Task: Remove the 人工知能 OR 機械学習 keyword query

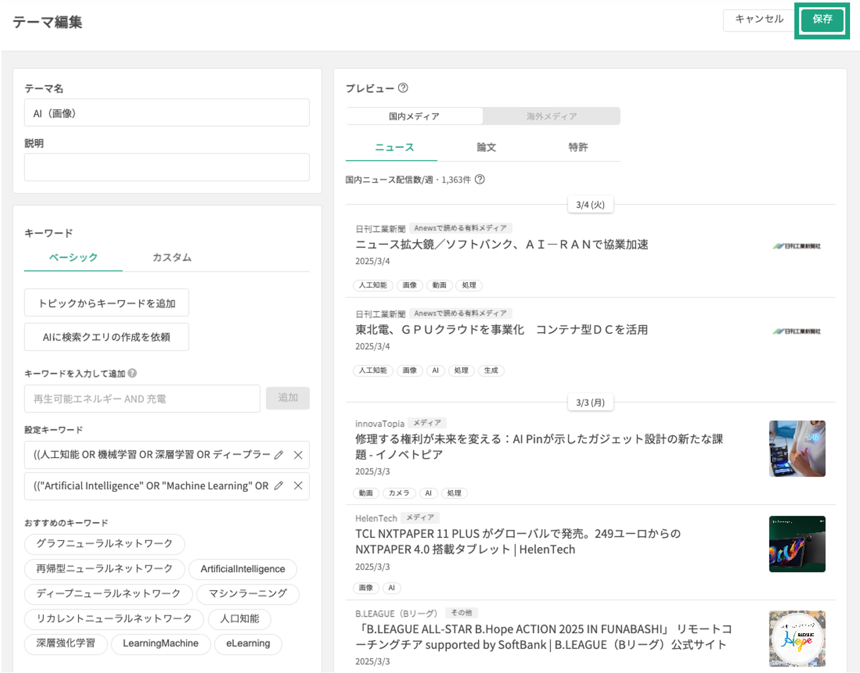Action: point(298,455)
